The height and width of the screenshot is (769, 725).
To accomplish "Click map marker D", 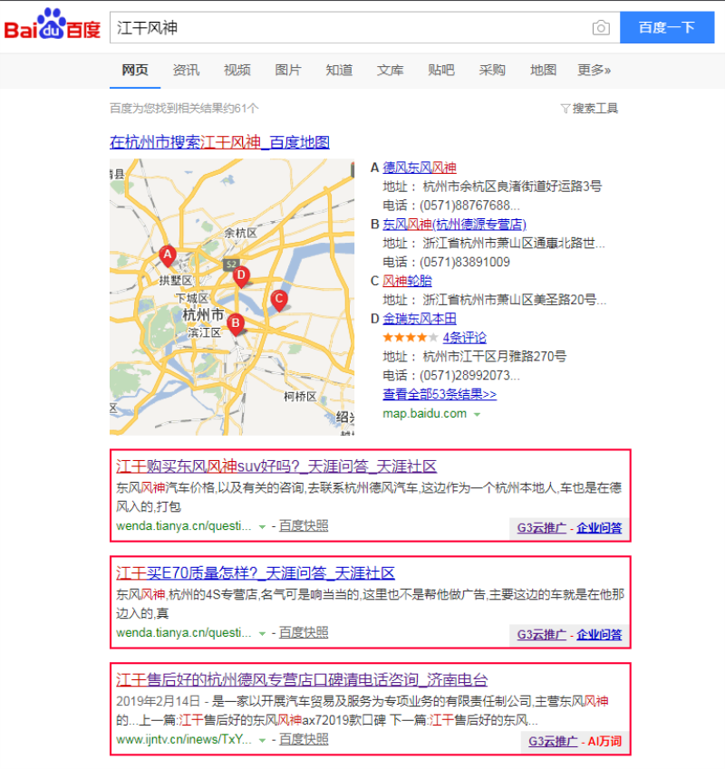I will pyautogui.click(x=241, y=277).
